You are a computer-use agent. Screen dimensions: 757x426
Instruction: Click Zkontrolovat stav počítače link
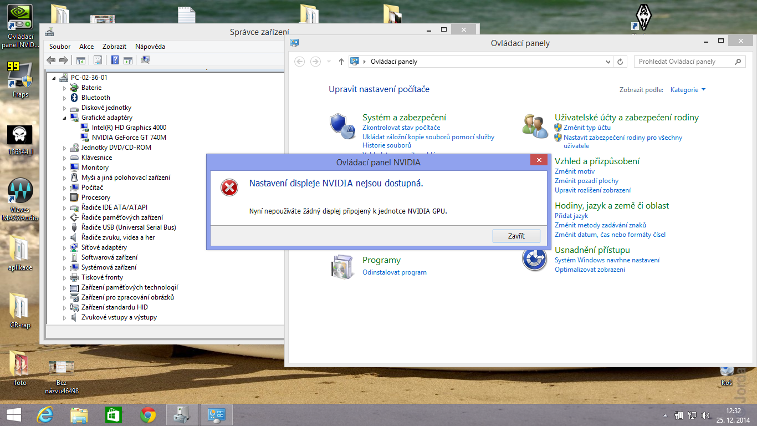click(x=401, y=128)
